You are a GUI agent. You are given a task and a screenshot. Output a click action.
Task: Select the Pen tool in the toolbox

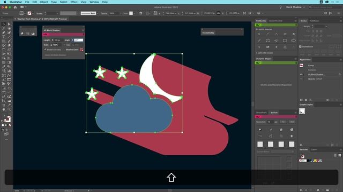4,33
